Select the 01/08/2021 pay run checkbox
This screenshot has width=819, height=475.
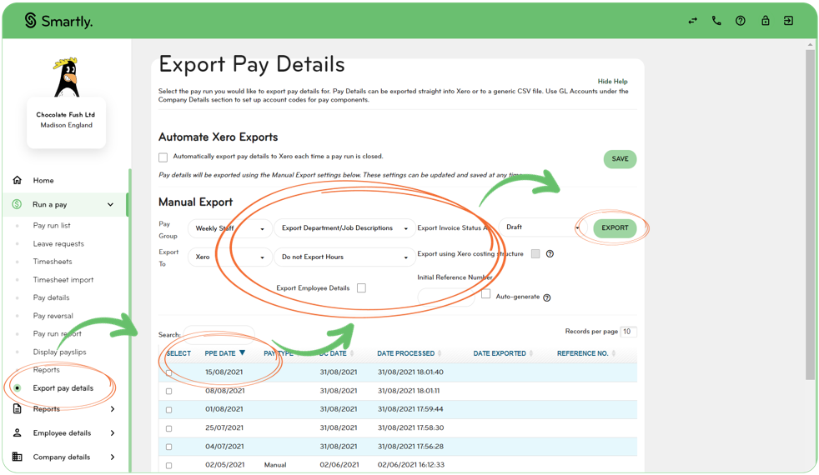click(x=168, y=410)
